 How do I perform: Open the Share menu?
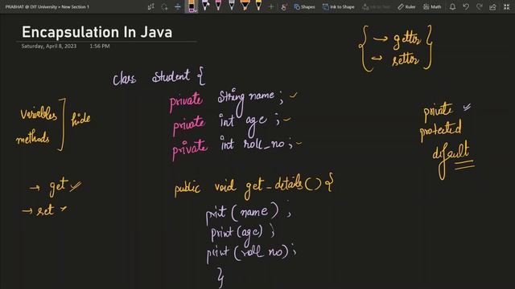[x=492, y=6]
